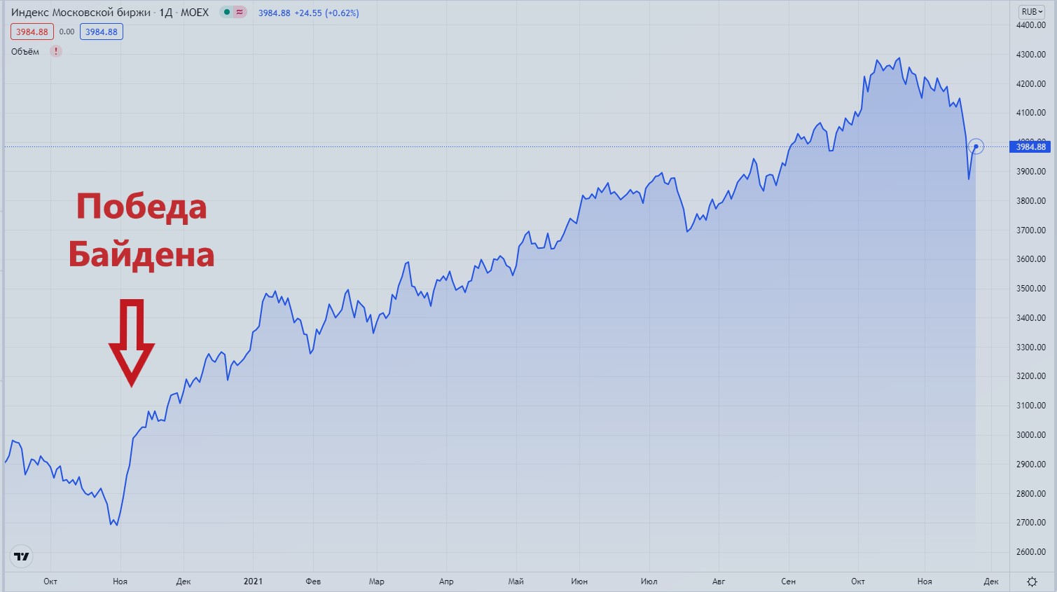The image size is (1057, 592).
Task: Click the Июн label on time axis
Action: point(579,581)
